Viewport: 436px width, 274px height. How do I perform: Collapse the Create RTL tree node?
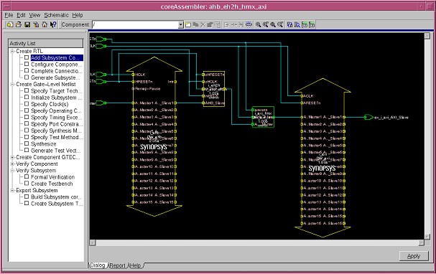pos(12,51)
